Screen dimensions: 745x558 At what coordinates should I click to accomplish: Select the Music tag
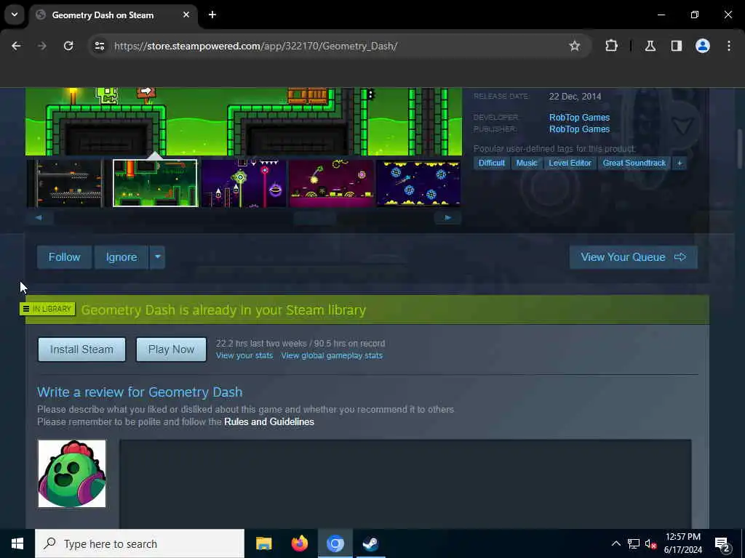click(527, 163)
